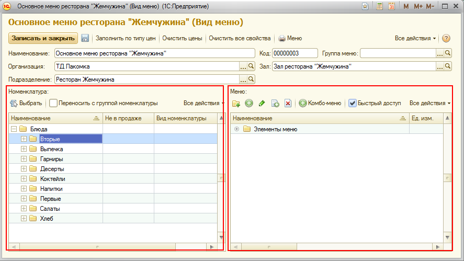The width and height of the screenshot is (464, 261).
Task: Click the save diskette icon
Action: 85,38
